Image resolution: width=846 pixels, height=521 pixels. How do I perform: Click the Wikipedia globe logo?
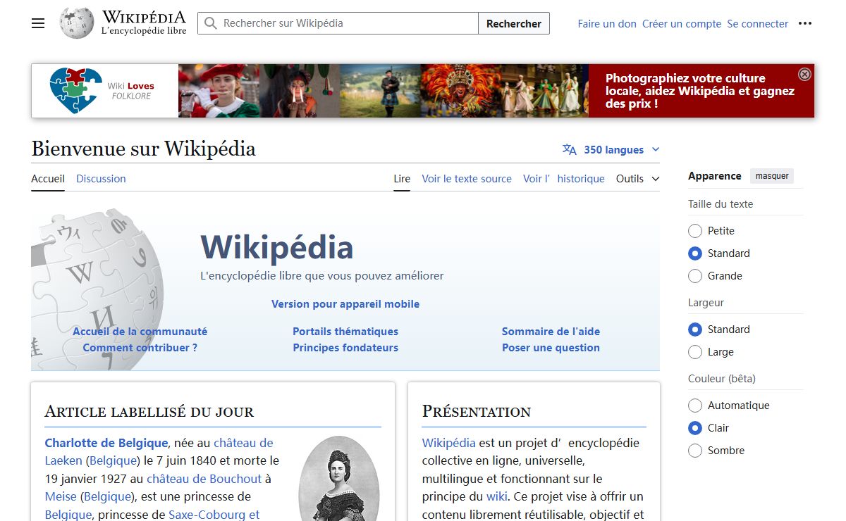pos(77,23)
